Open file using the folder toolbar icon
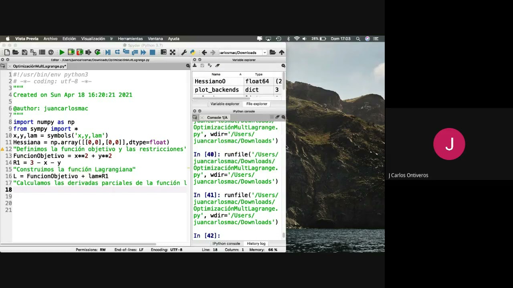This screenshot has width=513, height=288. tap(15, 52)
